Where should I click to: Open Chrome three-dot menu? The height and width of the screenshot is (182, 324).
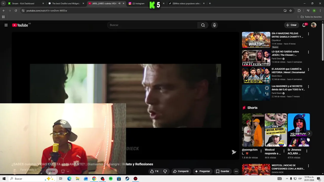pos(320,11)
